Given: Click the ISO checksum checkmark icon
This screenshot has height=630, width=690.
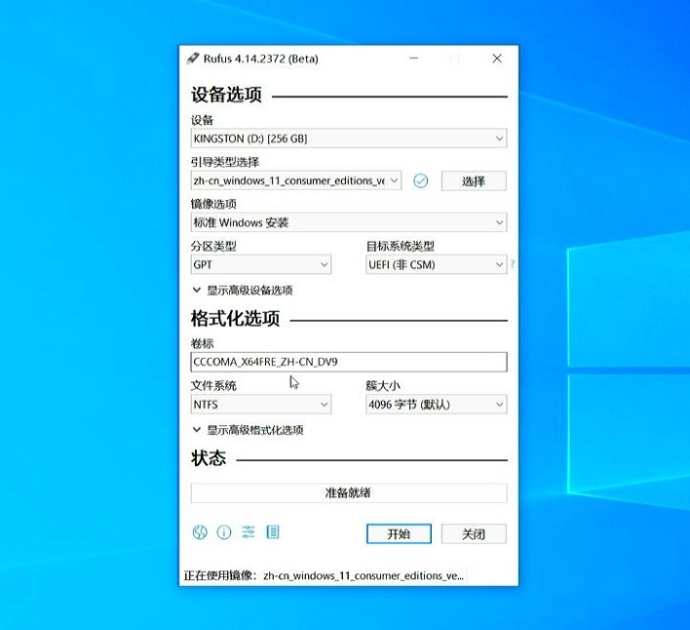Looking at the screenshot, I should point(421,181).
